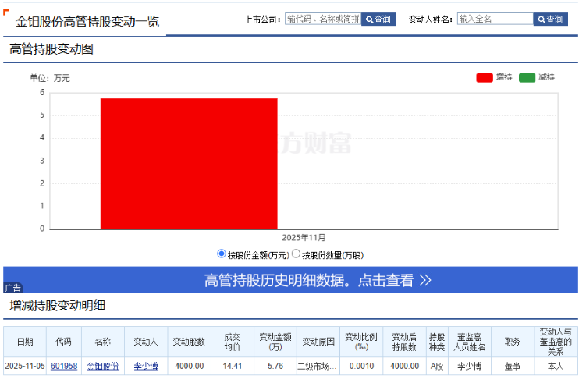The image size is (586, 390).
Task: Click the 变动比例(‰) column header
Action: point(361,342)
